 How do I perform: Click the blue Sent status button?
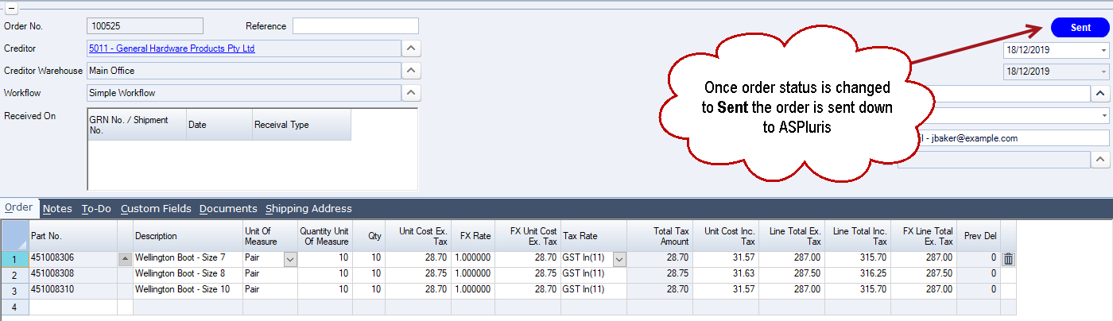pos(1080,27)
